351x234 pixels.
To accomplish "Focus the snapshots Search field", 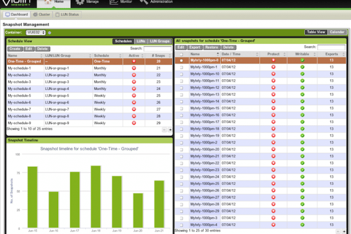I will [x=331, y=47].
